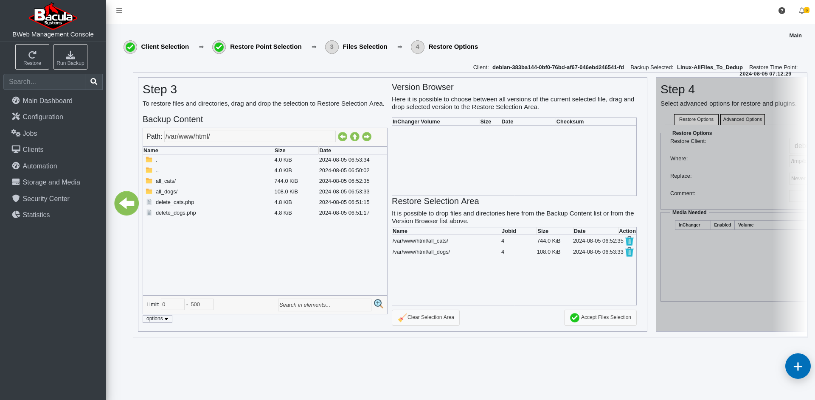The height and width of the screenshot is (400, 815).
Task: Click the Limit start field 0
Action: pyautogui.click(x=173, y=304)
